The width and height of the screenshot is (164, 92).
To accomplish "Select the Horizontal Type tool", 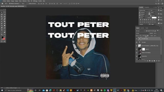I will (x=2, y=30).
